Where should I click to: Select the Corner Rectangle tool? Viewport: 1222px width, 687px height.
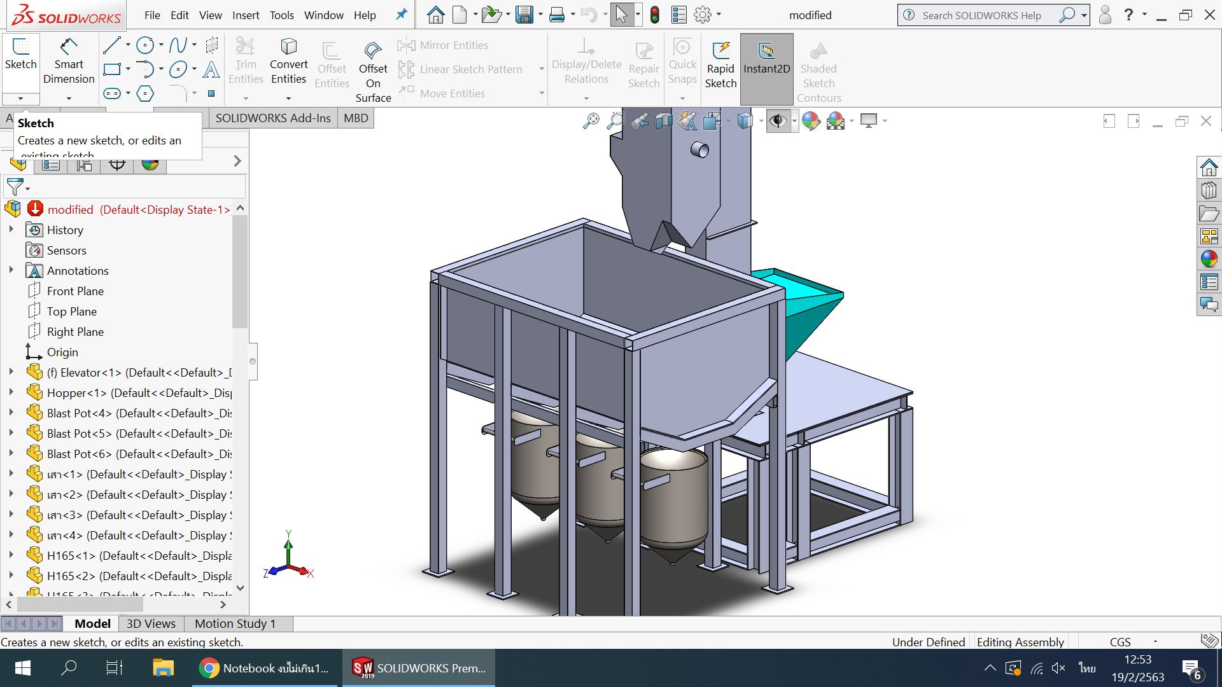[x=112, y=69]
